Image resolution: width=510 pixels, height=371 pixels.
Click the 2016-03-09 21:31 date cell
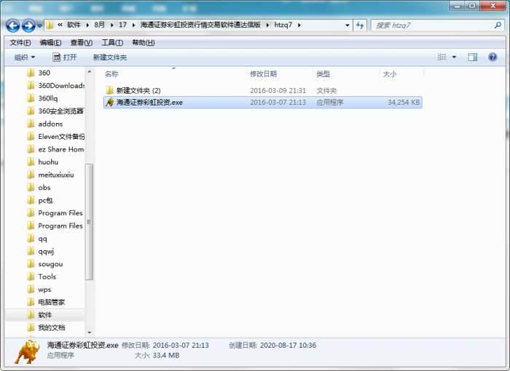pyautogui.click(x=278, y=91)
